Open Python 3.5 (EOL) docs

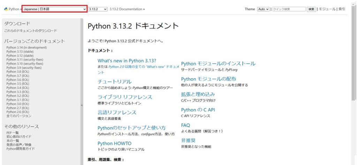18,84
